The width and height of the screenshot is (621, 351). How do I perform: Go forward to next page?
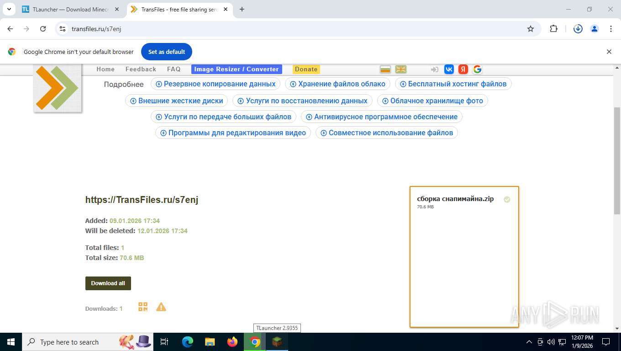pos(26,29)
